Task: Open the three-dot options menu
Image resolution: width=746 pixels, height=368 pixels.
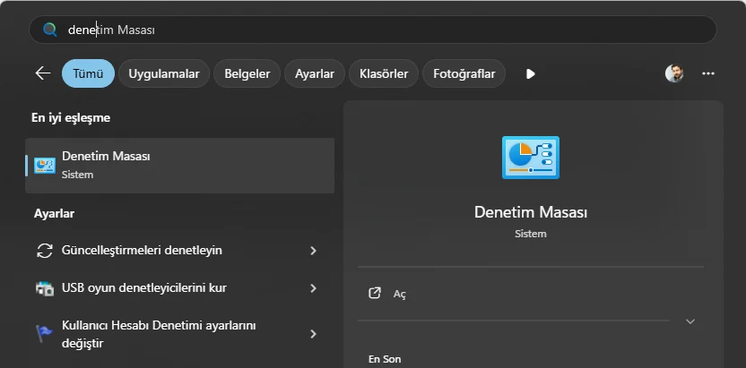Action: pos(708,73)
